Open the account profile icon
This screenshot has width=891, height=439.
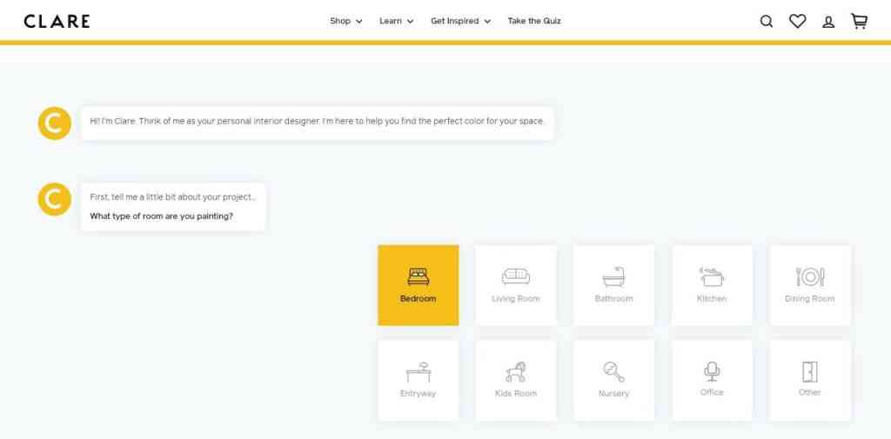[x=828, y=22]
